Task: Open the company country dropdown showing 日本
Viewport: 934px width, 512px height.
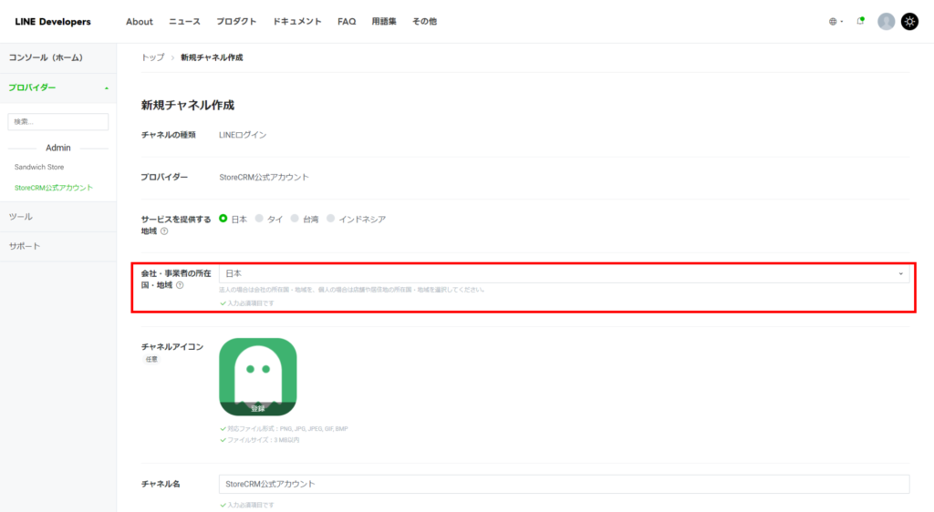Action: coord(564,273)
